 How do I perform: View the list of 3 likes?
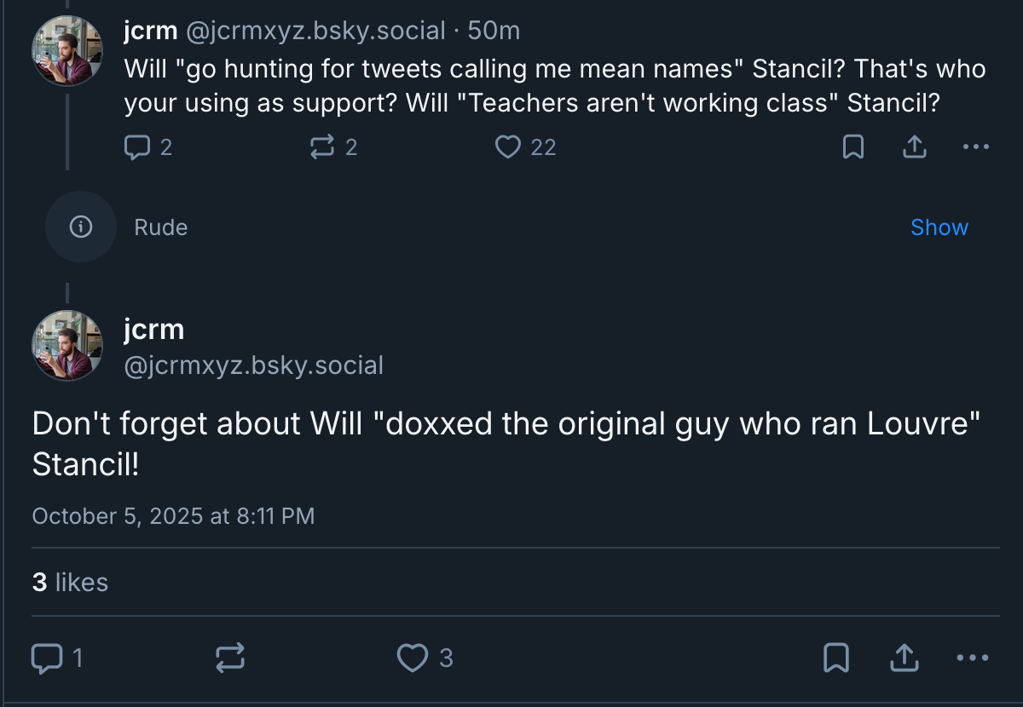pyautogui.click(x=70, y=583)
